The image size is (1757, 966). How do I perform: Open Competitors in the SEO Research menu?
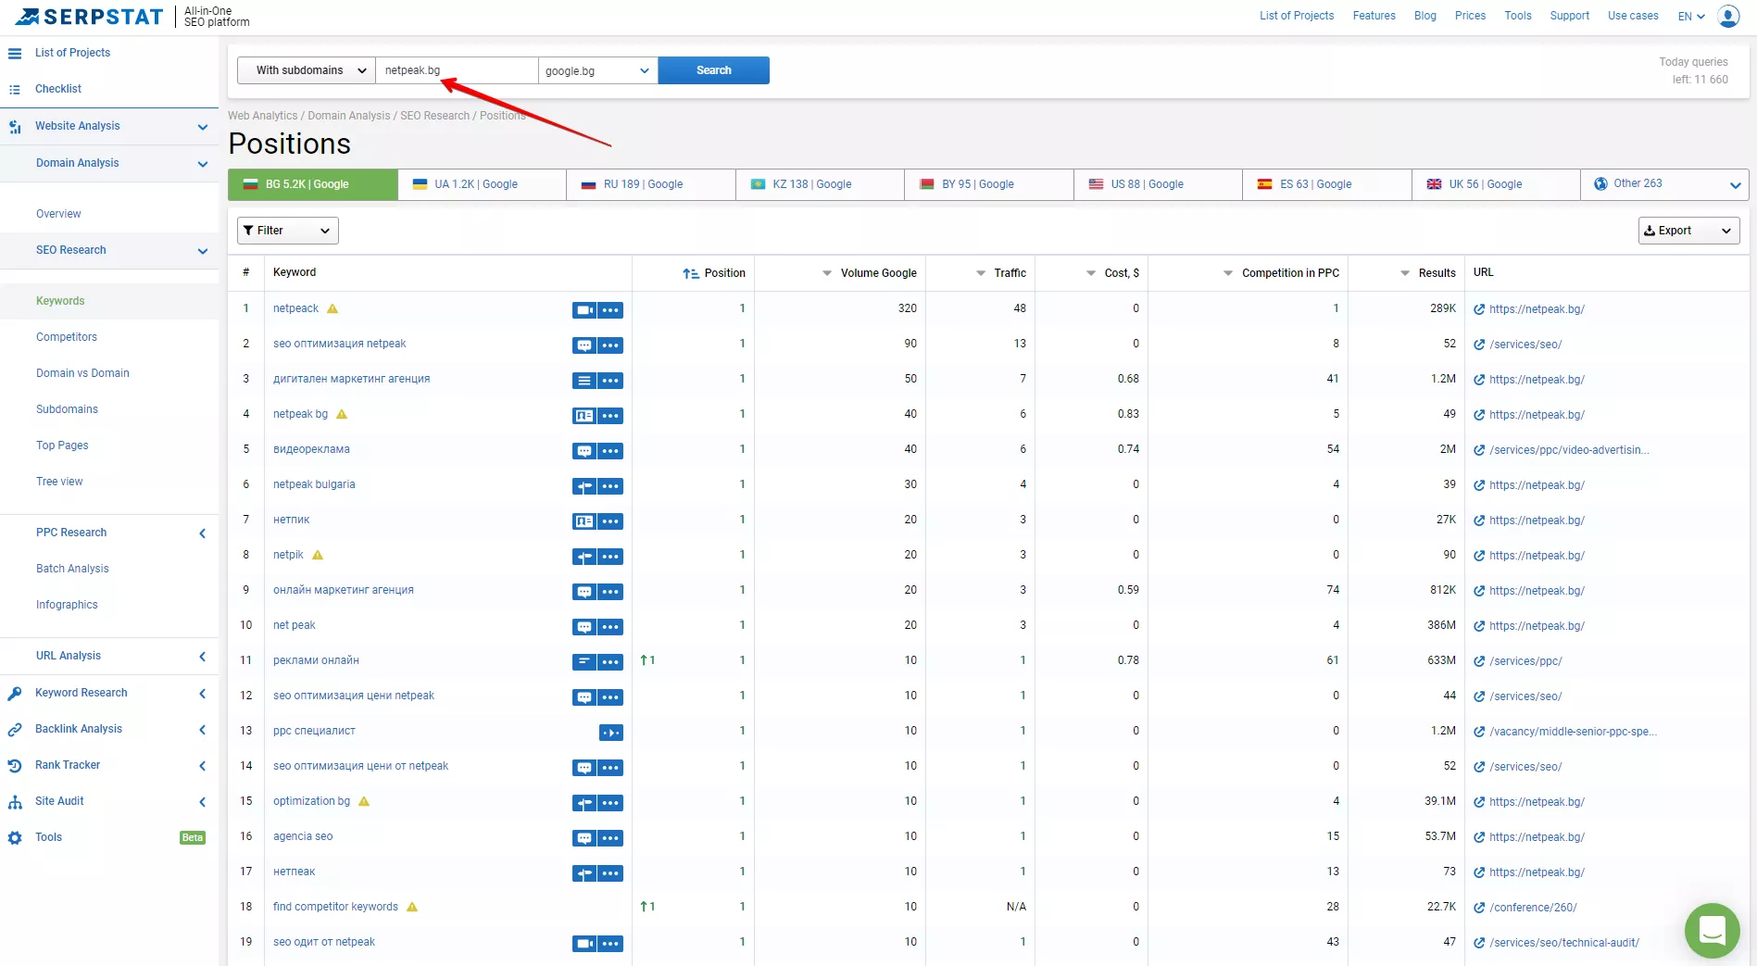pyautogui.click(x=67, y=337)
